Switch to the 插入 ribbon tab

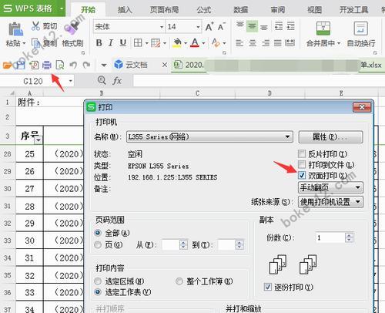(125, 10)
